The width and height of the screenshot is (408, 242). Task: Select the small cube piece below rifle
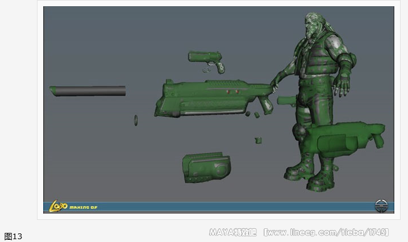click(x=259, y=140)
